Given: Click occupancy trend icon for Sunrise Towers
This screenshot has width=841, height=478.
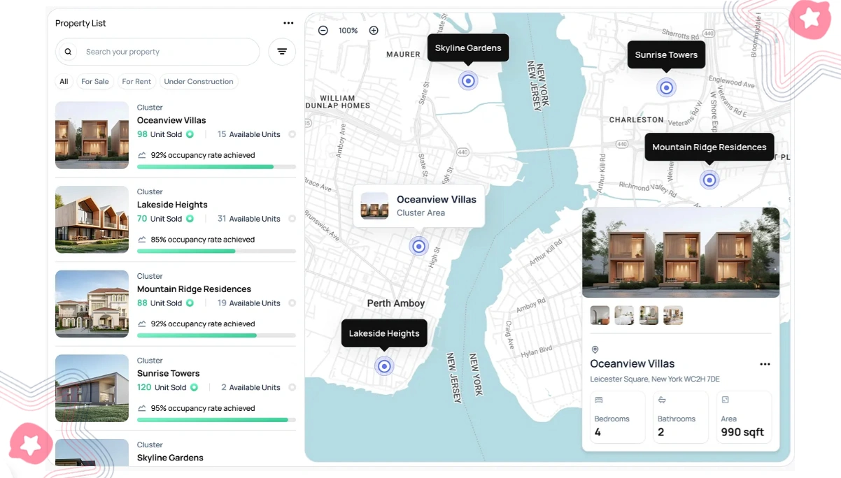Looking at the screenshot, I should click(x=142, y=408).
